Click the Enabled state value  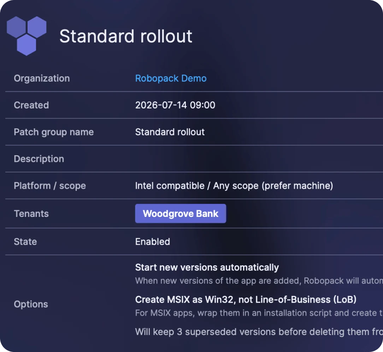(153, 242)
